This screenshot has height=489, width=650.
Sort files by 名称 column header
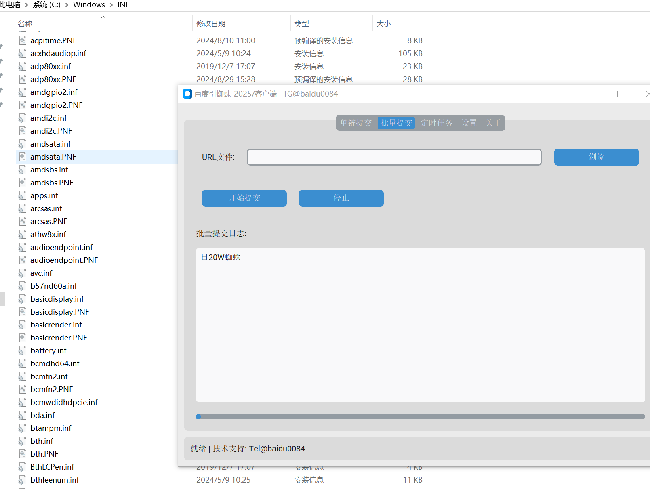click(25, 24)
